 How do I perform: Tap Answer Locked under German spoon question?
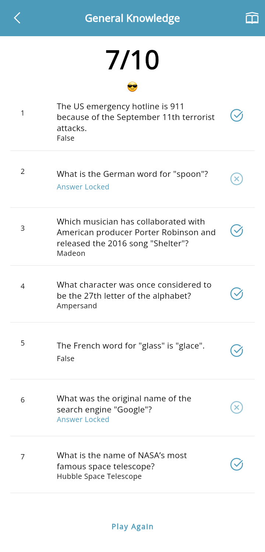coord(83,187)
